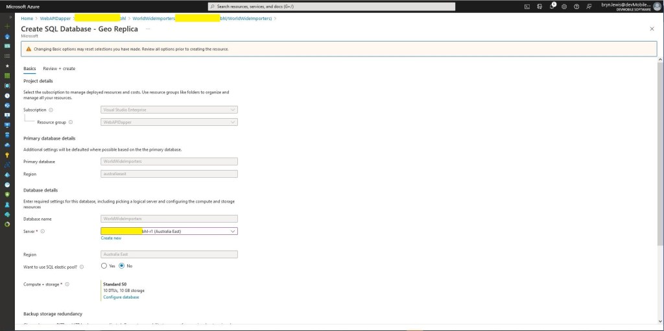Click the Create new server link

[111, 238]
